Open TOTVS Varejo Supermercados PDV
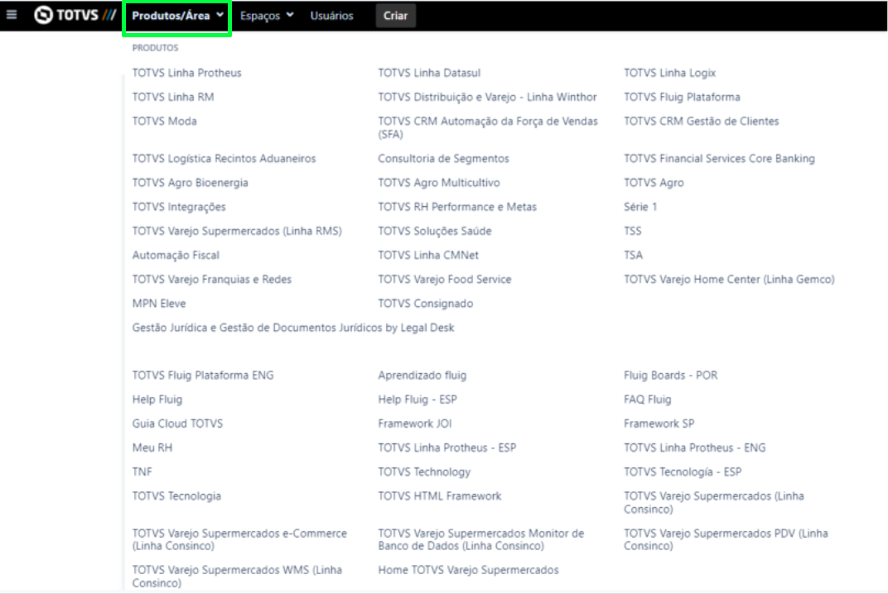Image resolution: width=888 pixels, height=594 pixels. (x=726, y=539)
